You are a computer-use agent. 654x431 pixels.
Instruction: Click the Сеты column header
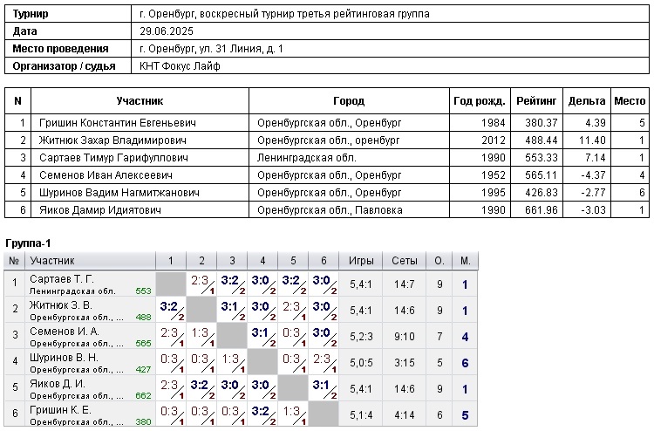tap(405, 260)
